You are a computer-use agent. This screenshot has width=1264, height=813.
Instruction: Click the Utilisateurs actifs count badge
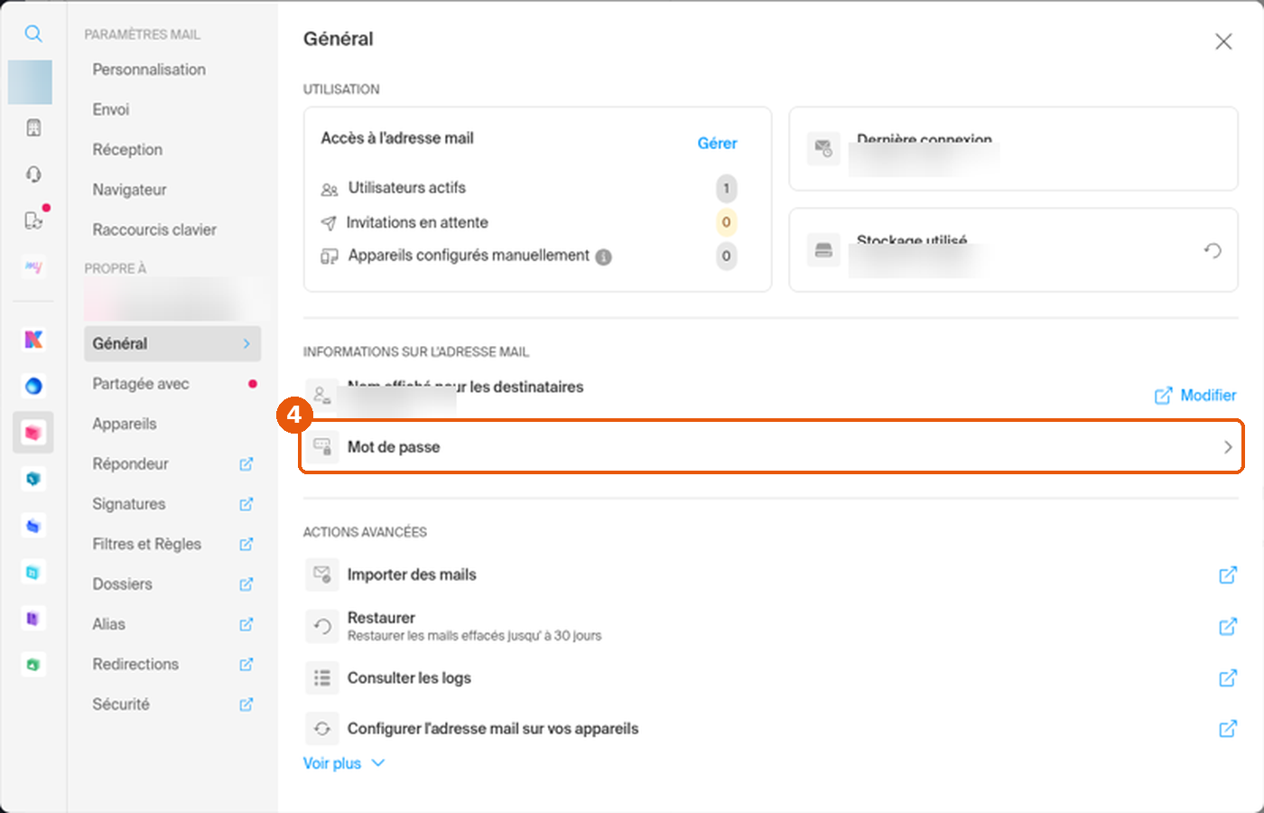coord(726,188)
